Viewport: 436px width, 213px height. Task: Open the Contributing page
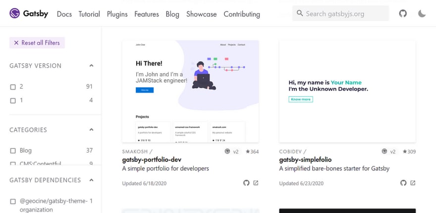tap(242, 14)
